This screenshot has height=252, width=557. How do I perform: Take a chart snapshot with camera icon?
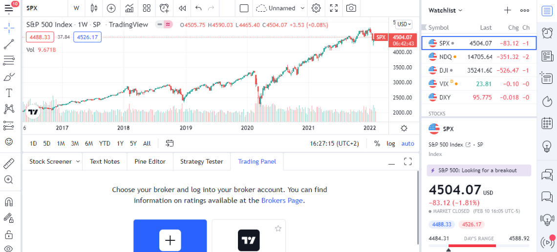pos(351,8)
